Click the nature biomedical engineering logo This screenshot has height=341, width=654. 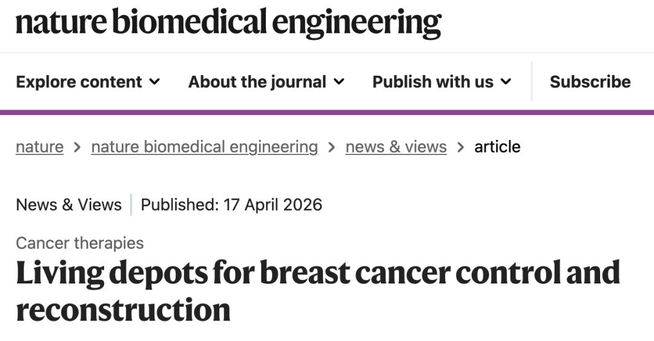pyautogui.click(x=228, y=22)
